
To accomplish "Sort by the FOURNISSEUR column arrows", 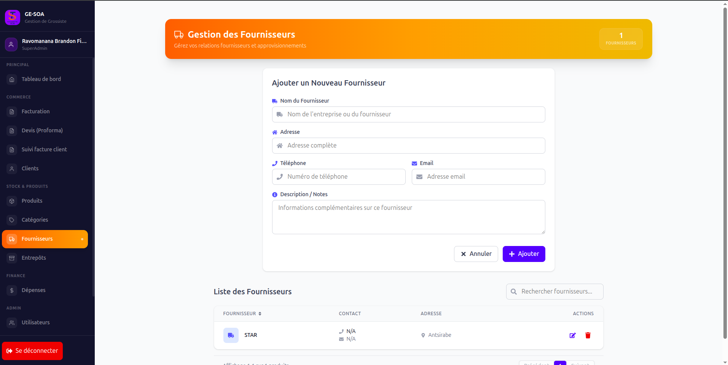I will [x=260, y=314].
